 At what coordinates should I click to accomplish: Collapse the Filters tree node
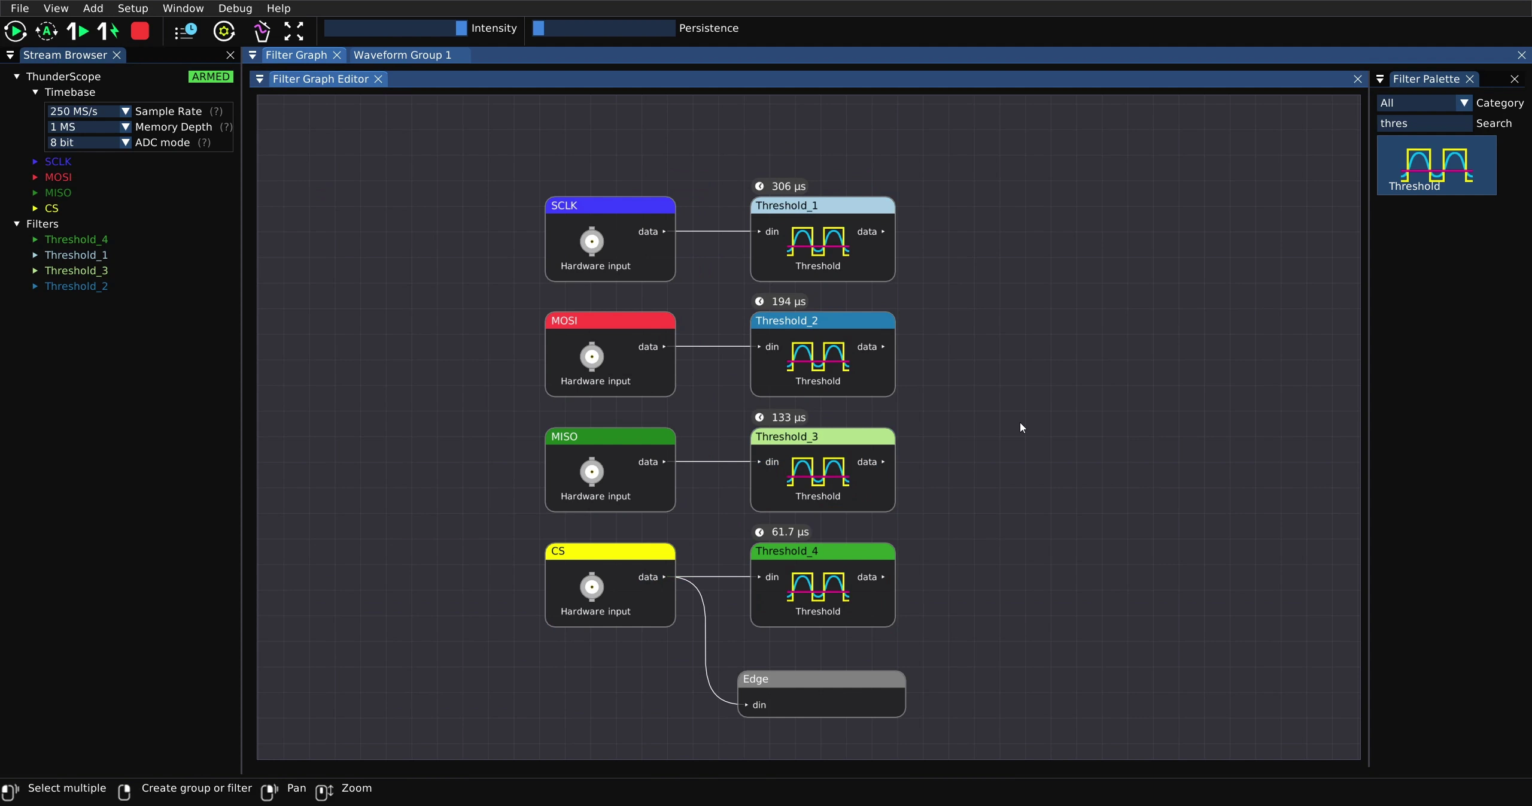(x=17, y=224)
